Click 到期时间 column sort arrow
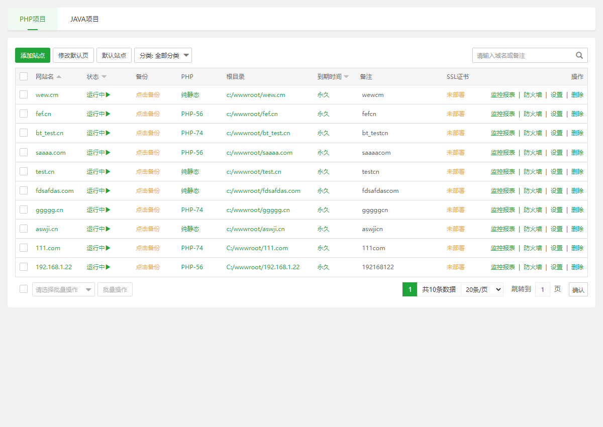Viewport: 603px width, 427px height. point(346,77)
